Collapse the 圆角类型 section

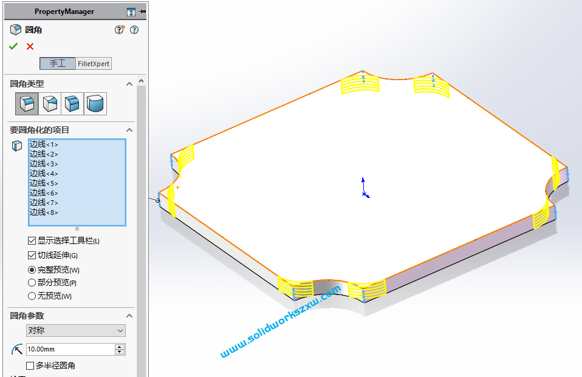(x=129, y=84)
